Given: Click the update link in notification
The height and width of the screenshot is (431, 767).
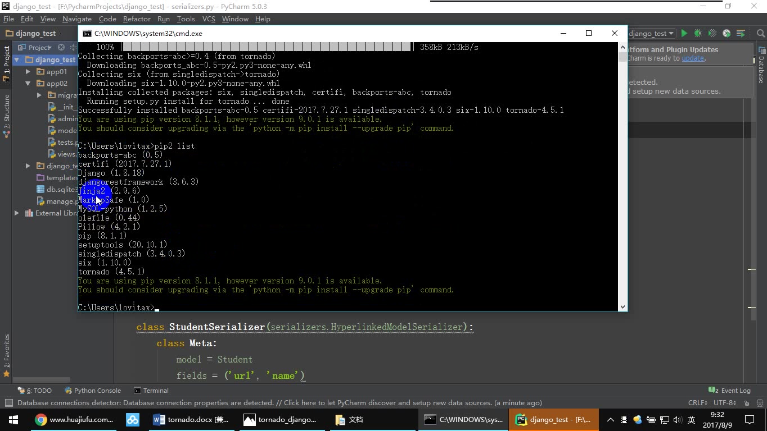Looking at the screenshot, I should (693, 58).
